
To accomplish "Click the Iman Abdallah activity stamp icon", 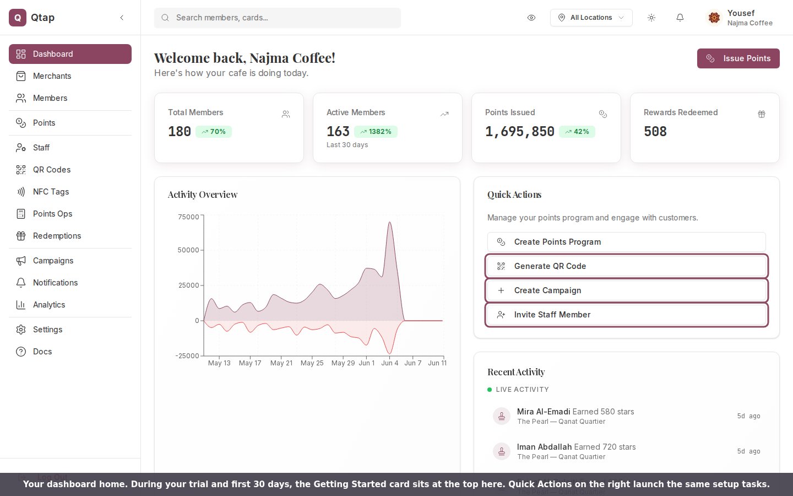I will [x=502, y=451].
